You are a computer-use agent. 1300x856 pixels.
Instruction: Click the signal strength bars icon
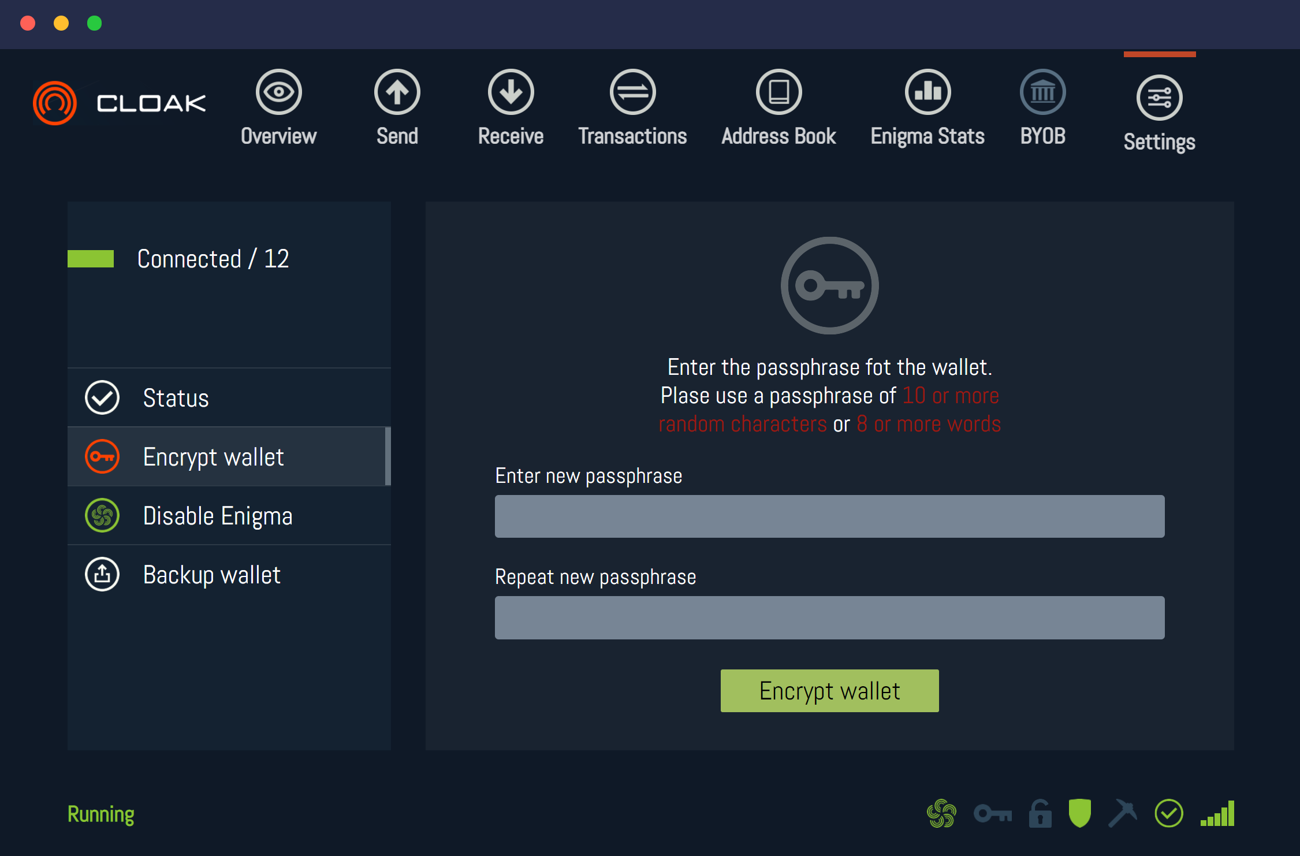click(x=1217, y=813)
